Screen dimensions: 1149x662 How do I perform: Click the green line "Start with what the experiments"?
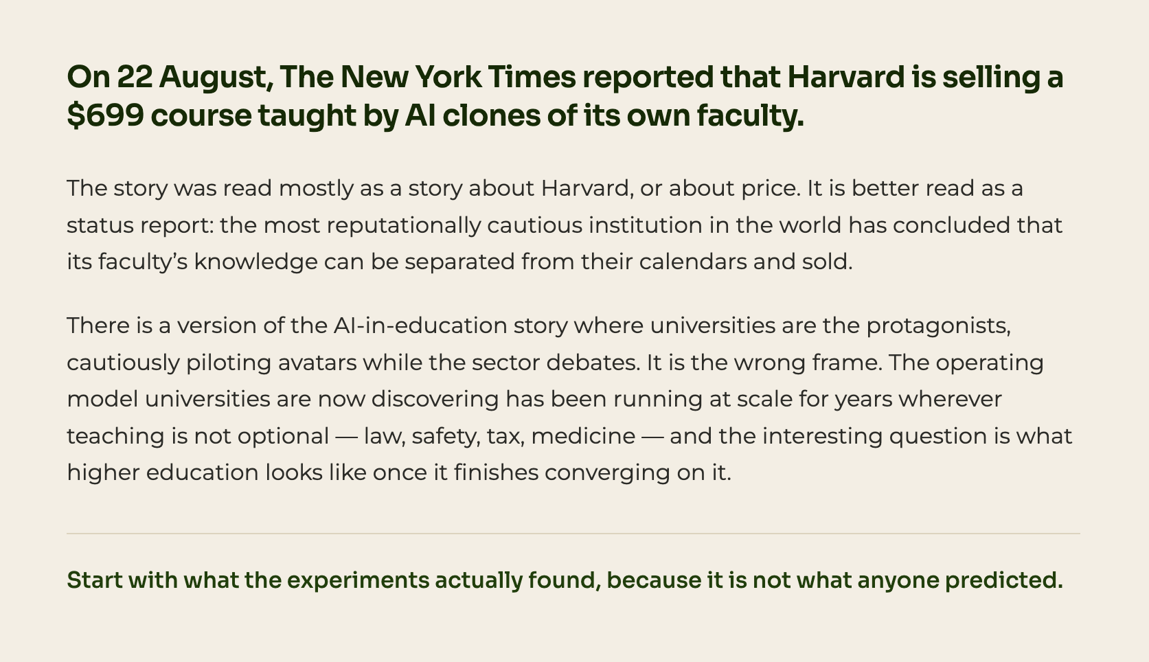click(565, 581)
